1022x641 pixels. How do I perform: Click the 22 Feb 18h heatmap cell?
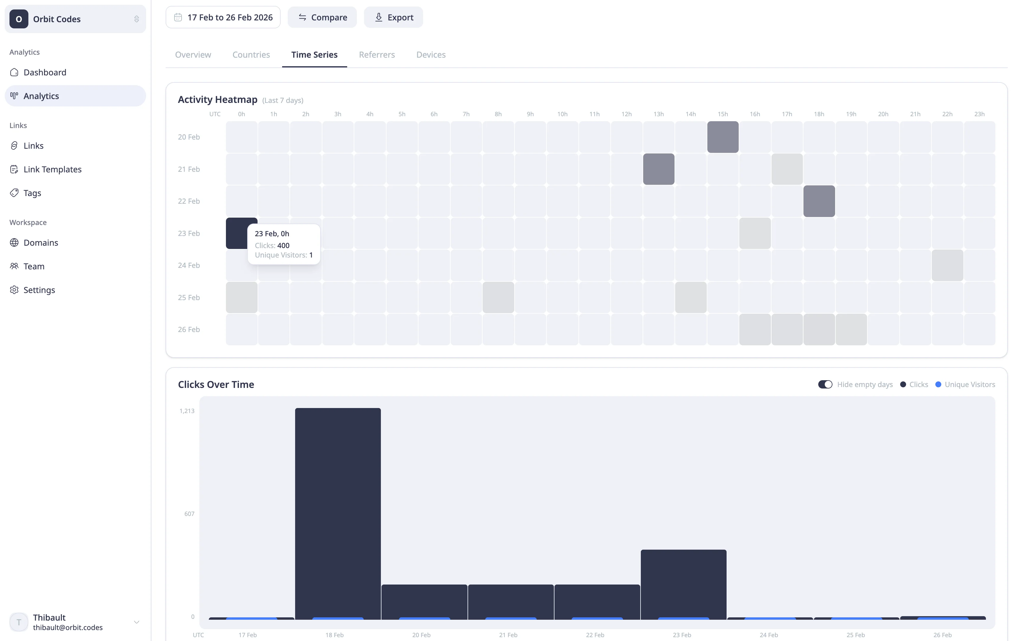click(x=819, y=201)
